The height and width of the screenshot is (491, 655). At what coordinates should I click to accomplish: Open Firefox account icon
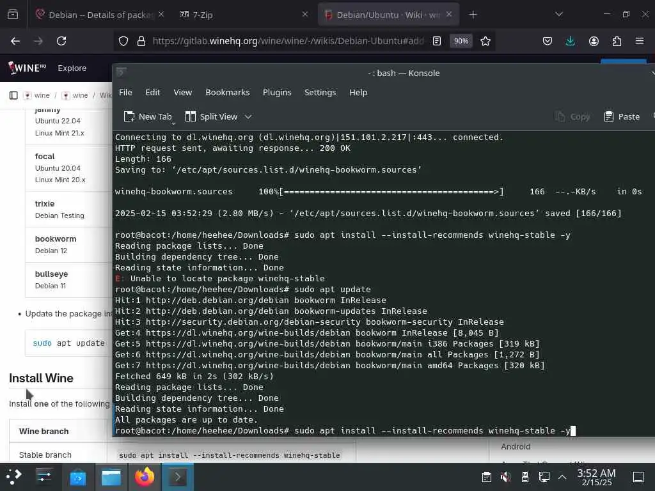[x=594, y=41]
